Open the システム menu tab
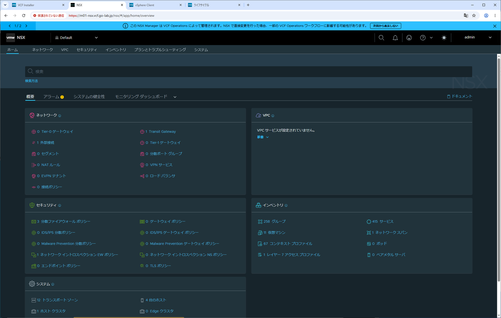Screen dimensions: 501x318 coord(201,50)
